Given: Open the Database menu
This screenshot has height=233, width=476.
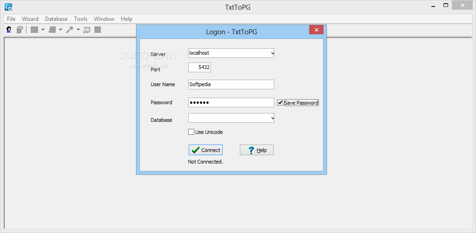Looking at the screenshot, I should (56, 19).
